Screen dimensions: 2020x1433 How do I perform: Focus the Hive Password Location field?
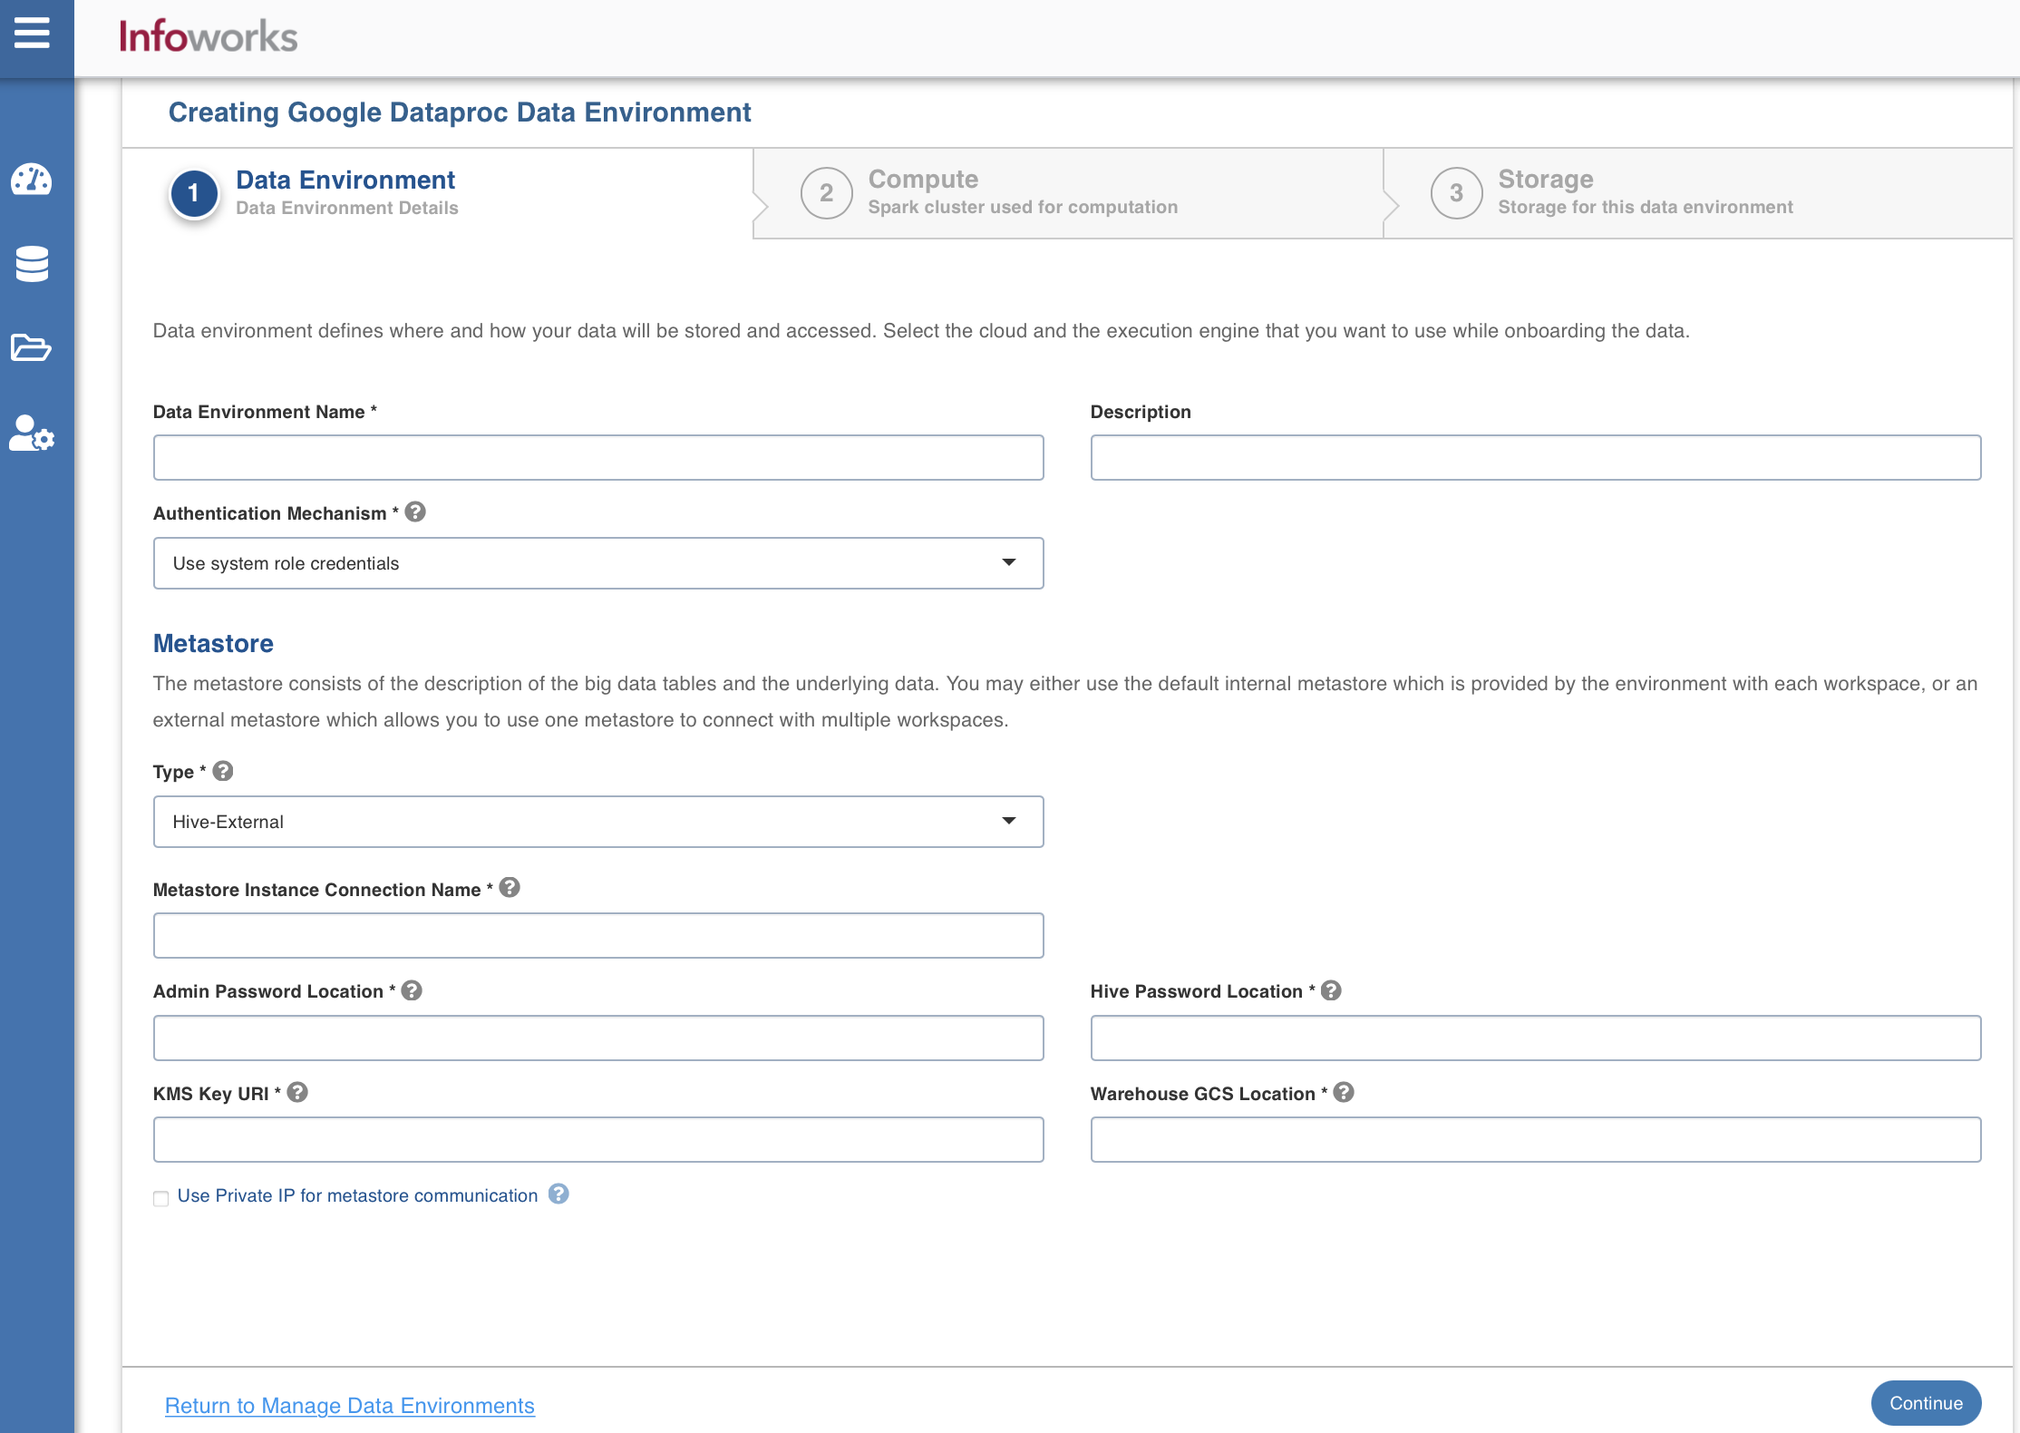[1536, 1038]
